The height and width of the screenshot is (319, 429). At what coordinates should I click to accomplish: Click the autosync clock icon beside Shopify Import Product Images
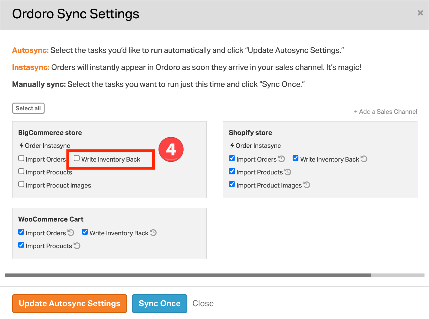point(307,185)
